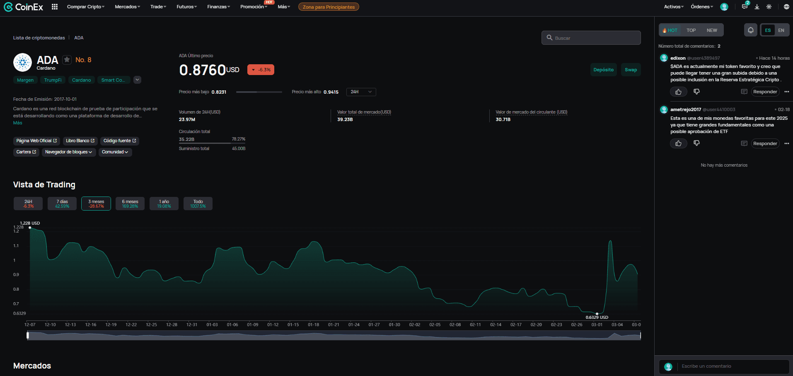Screen dimensions: 793x376
Task: Click the comment notifications bell icon
Action: point(751,30)
